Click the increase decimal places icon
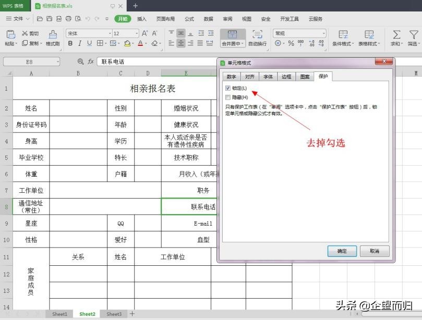Viewport: 422px width, 320px height. click(311, 43)
